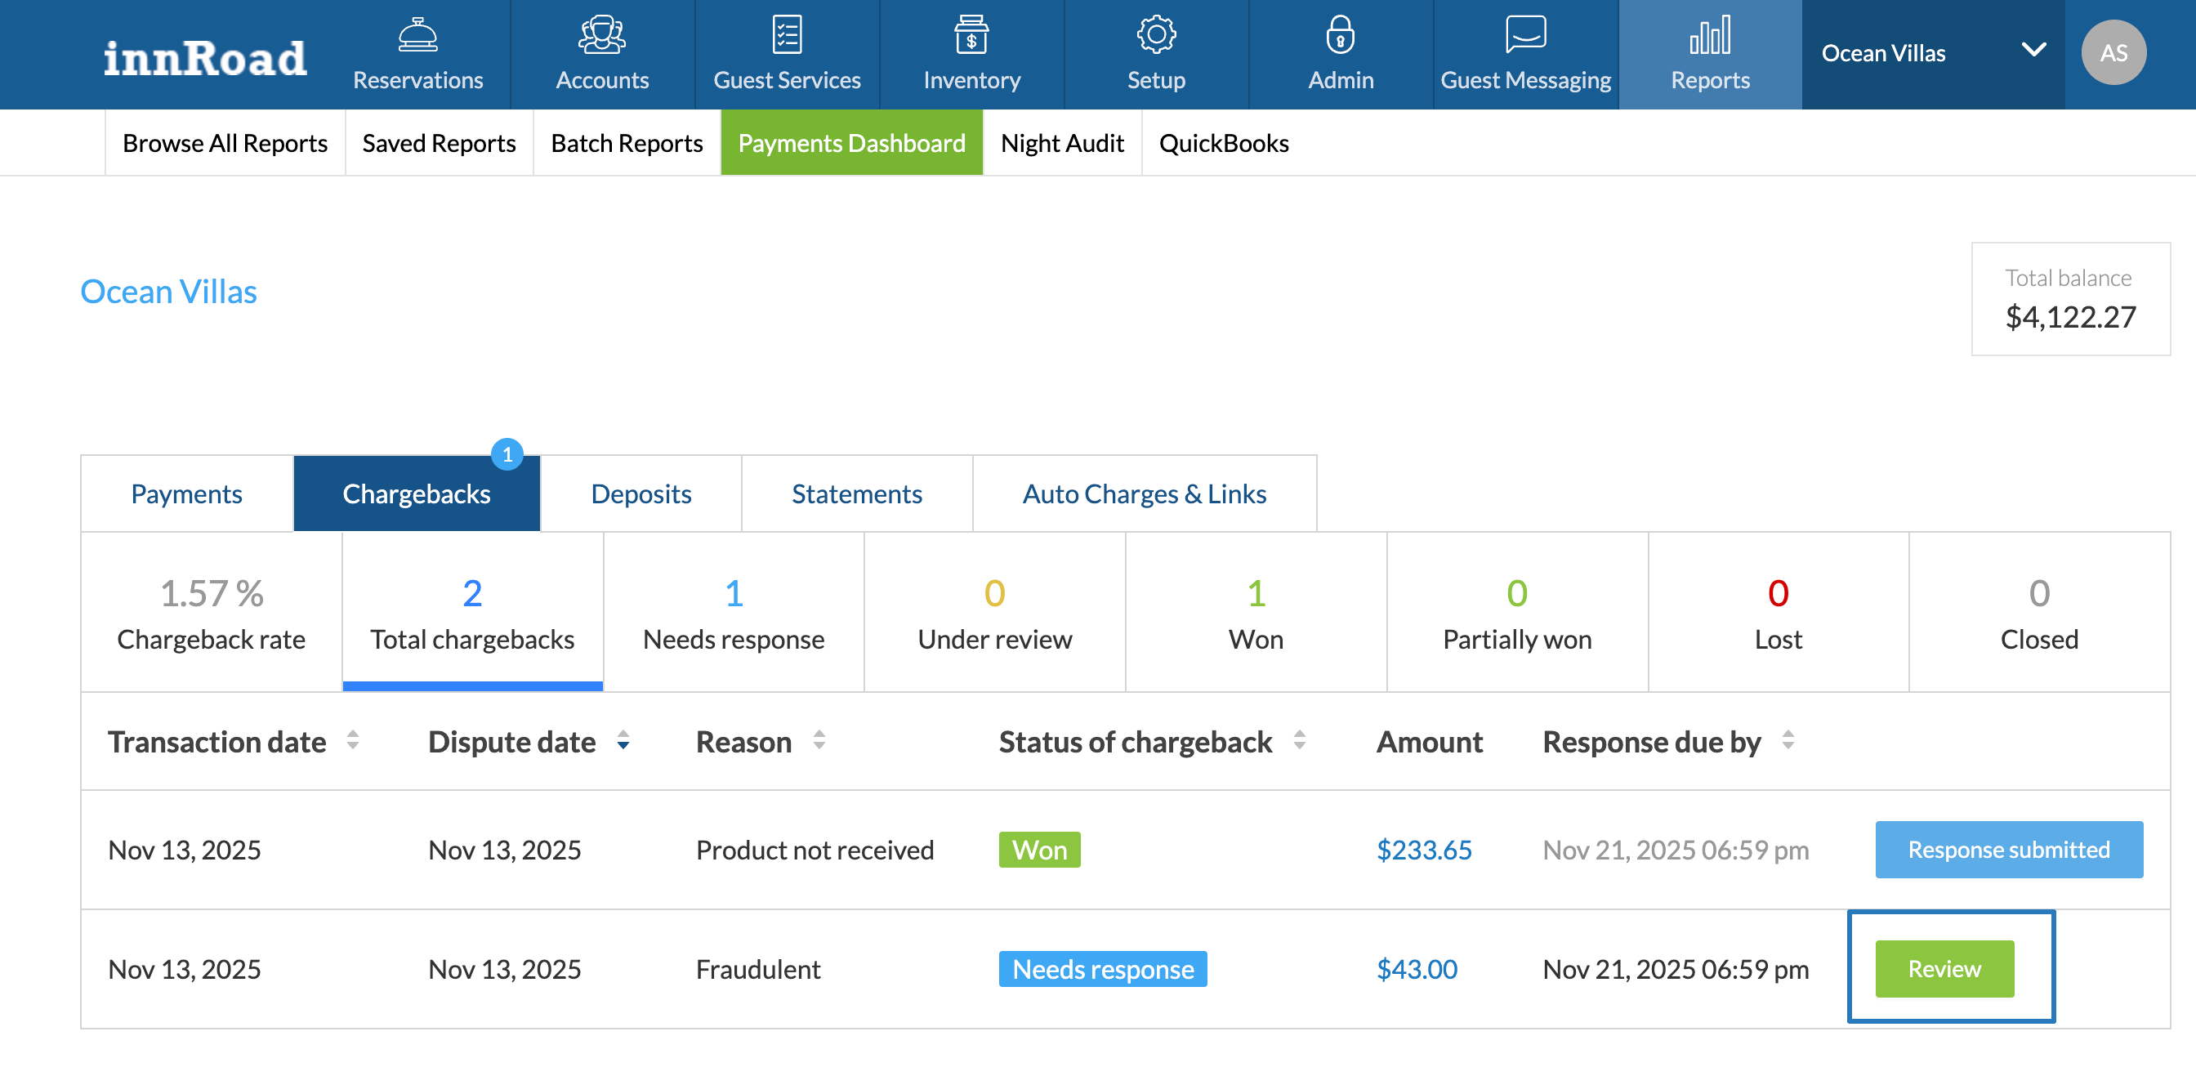Image resolution: width=2196 pixels, height=1085 pixels.
Task: Open the Reservations bell icon
Action: tap(417, 36)
